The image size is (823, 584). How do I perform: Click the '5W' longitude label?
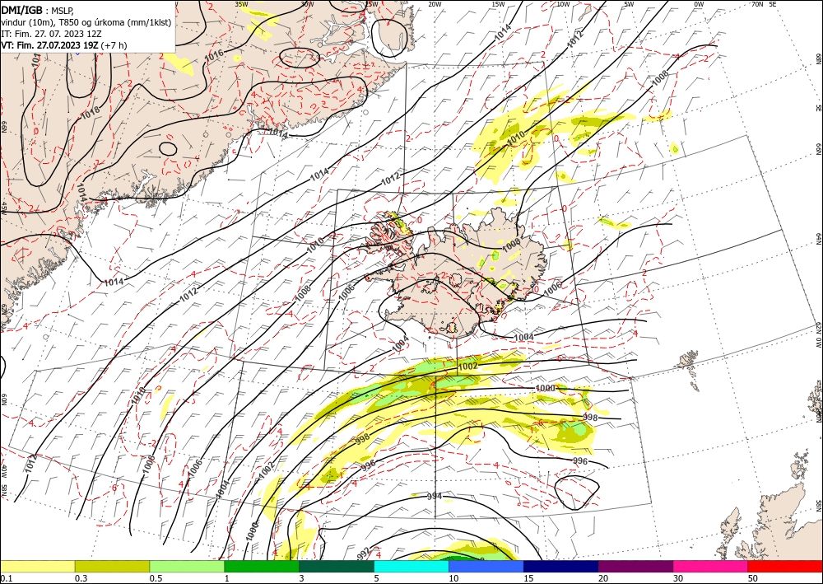point(629,4)
